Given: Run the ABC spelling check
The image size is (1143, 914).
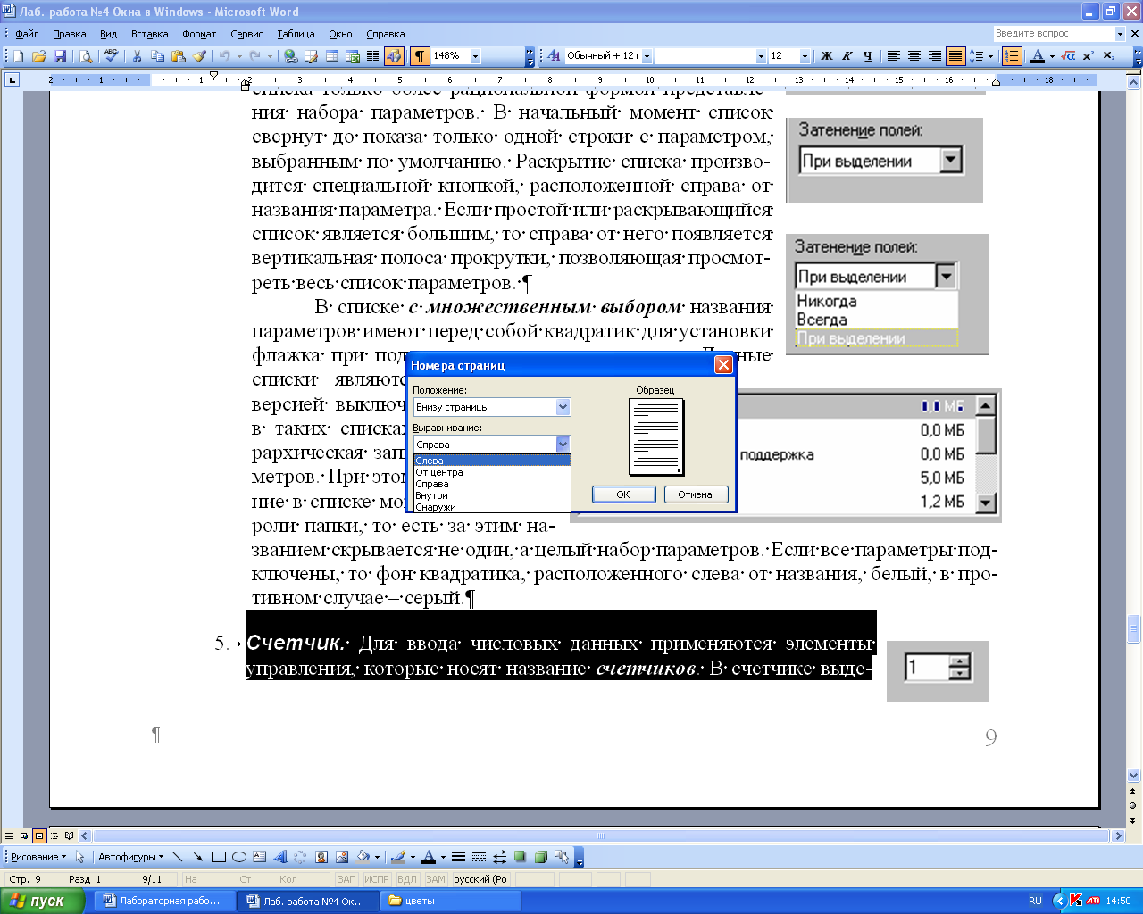Looking at the screenshot, I should click(111, 56).
